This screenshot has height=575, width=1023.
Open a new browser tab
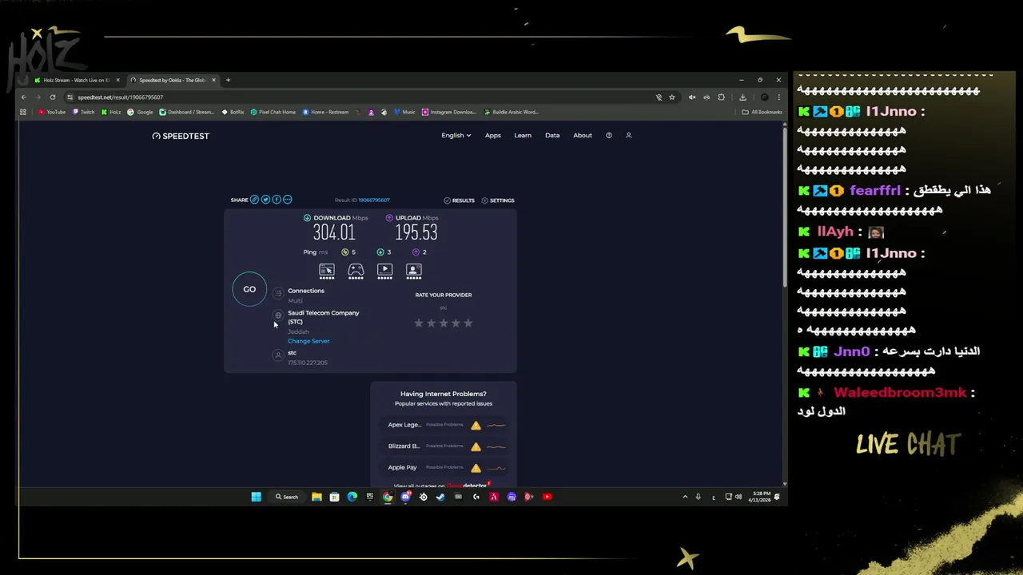[x=228, y=80]
